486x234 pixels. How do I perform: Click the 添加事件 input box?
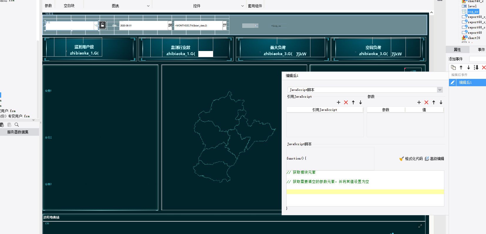tap(477, 59)
